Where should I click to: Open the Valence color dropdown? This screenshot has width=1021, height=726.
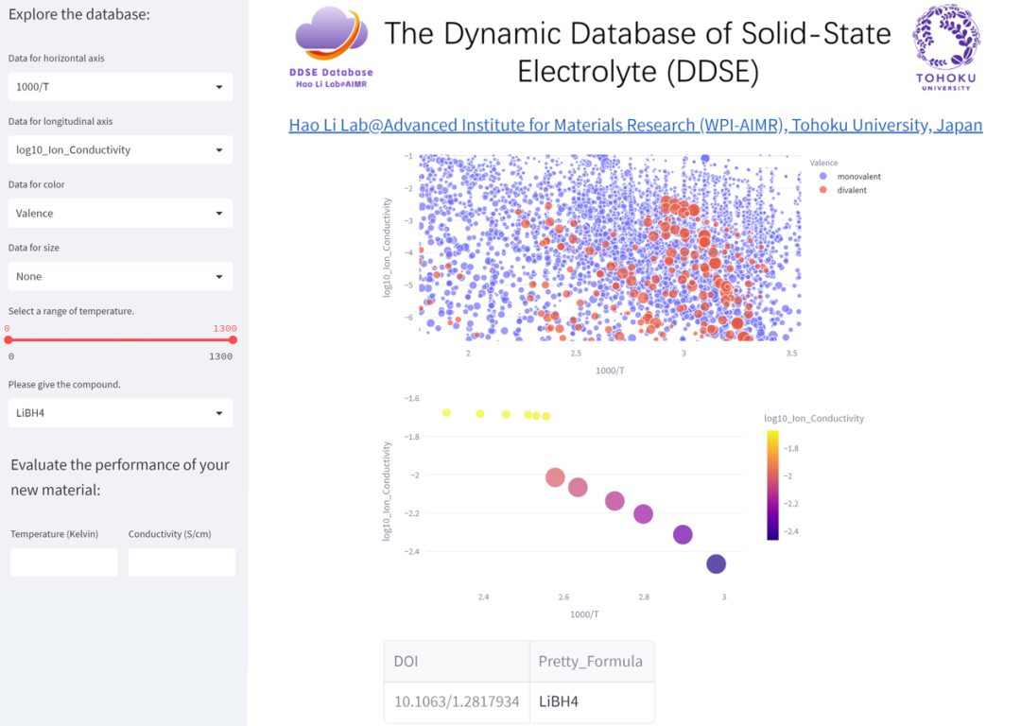coord(120,213)
